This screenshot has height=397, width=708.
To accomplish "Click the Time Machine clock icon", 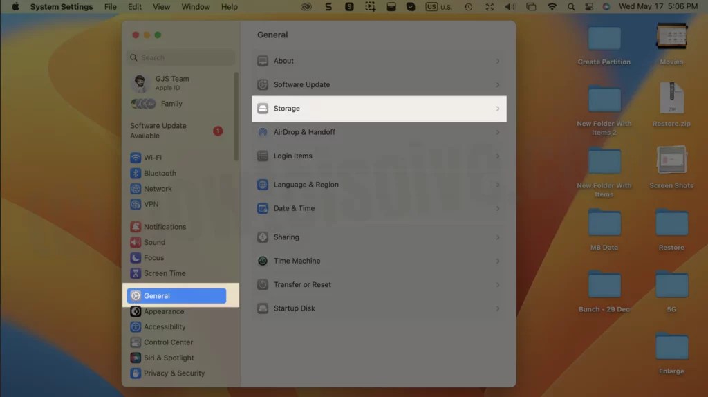I will click(x=262, y=261).
